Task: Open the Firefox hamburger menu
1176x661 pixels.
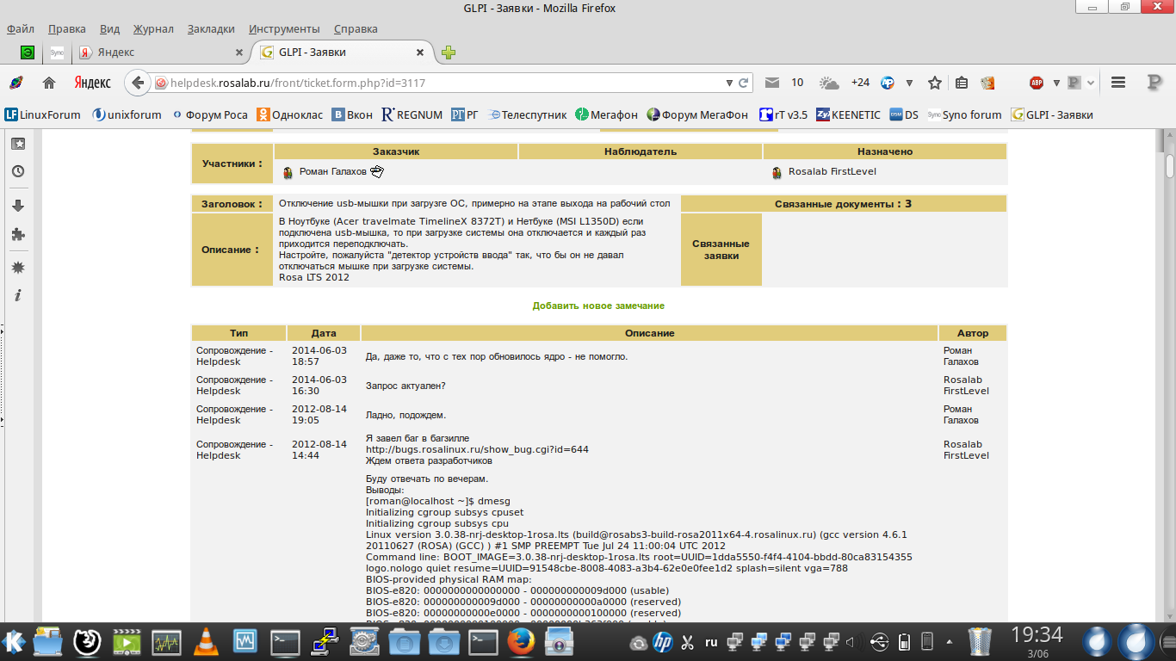Action: 1118,83
